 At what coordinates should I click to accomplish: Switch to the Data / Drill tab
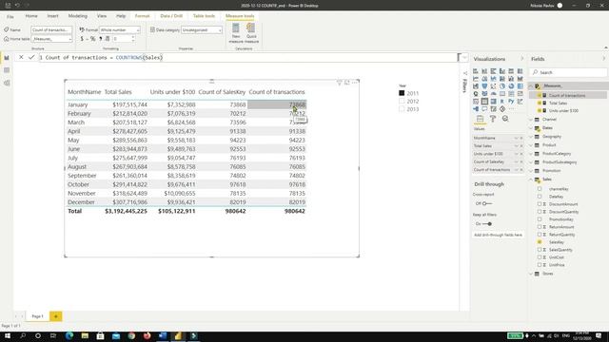(171, 16)
